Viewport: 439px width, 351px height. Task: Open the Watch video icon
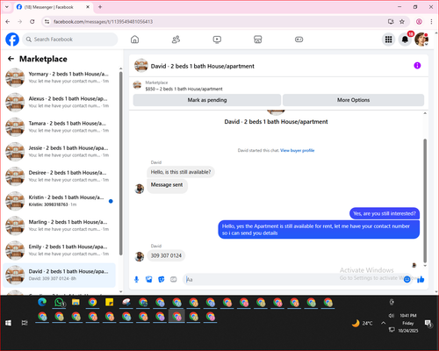[x=217, y=39]
